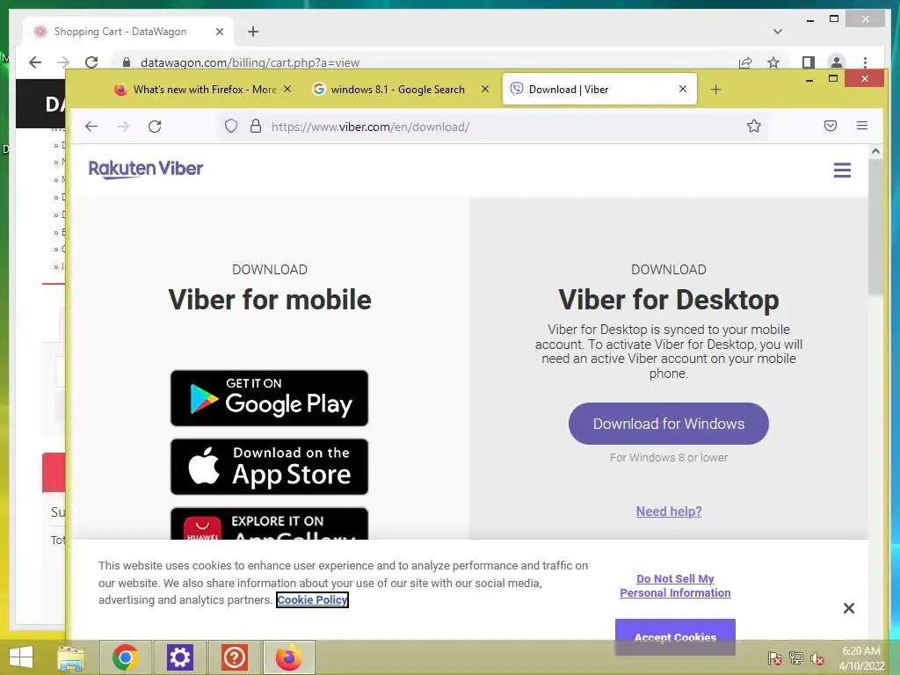Close the windows 8.1 Google Search tab
This screenshot has height=675, width=900.
[485, 89]
